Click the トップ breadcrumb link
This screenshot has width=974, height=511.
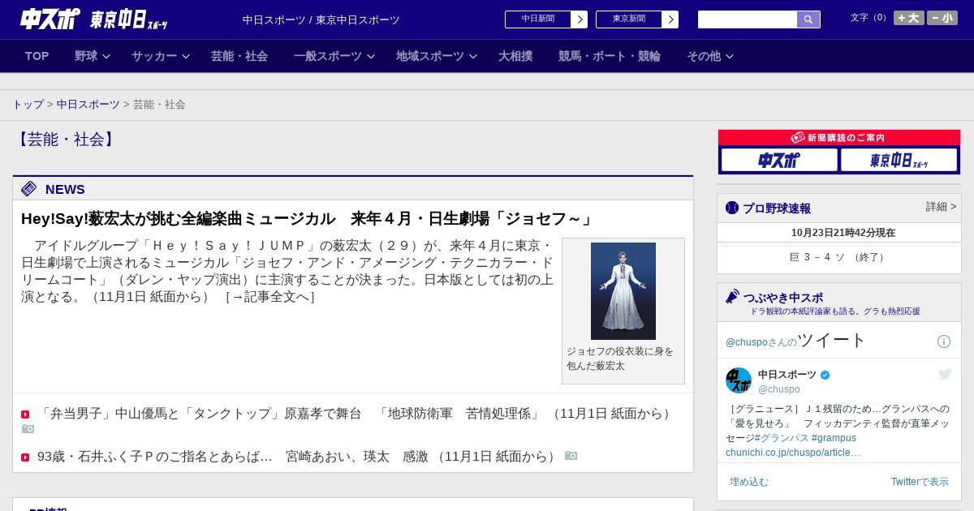[x=28, y=105]
